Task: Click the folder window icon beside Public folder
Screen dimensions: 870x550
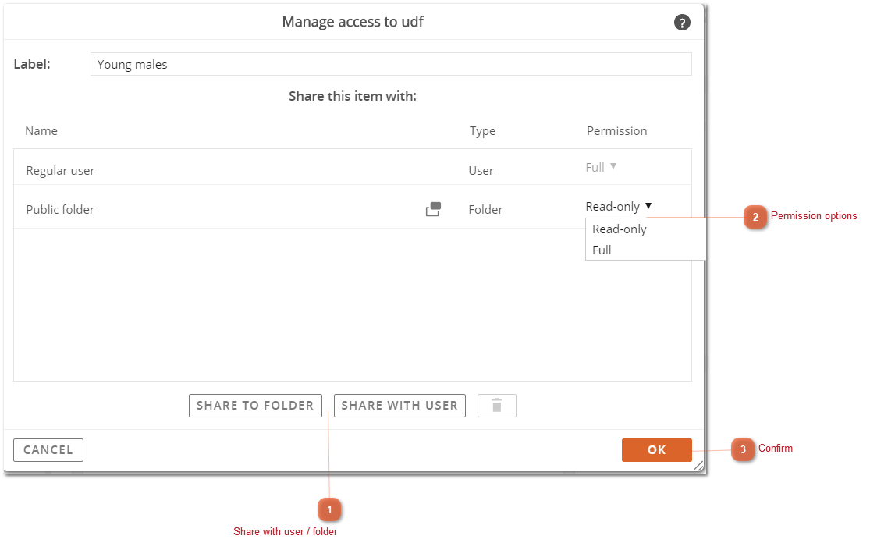Action: pyautogui.click(x=433, y=209)
